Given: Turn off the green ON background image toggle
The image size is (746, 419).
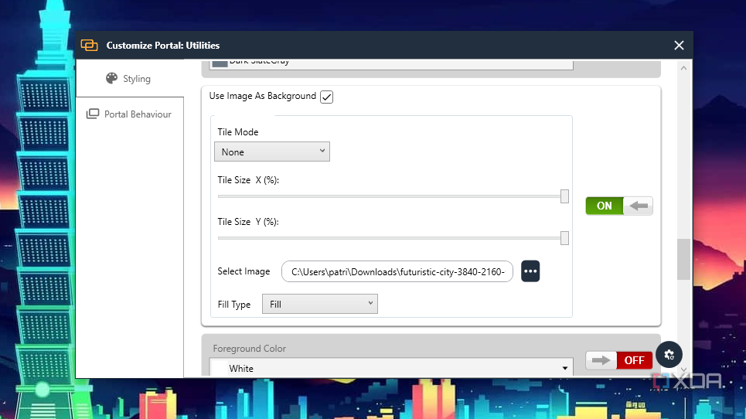Looking at the screenshot, I should [x=619, y=206].
